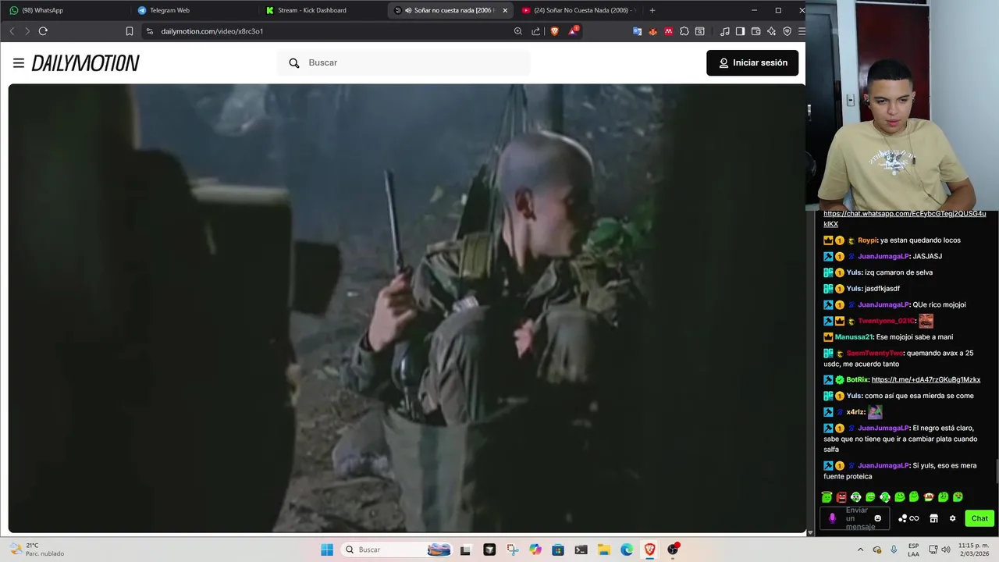This screenshot has height=562, width=999.
Task: Open the media playback music note control
Action: [x=725, y=31]
